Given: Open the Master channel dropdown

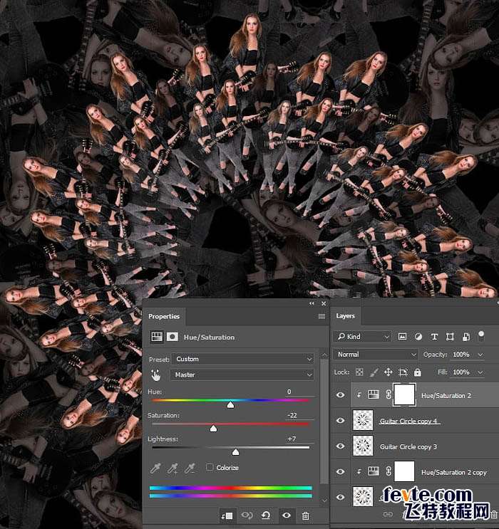Looking at the screenshot, I should tap(242, 375).
